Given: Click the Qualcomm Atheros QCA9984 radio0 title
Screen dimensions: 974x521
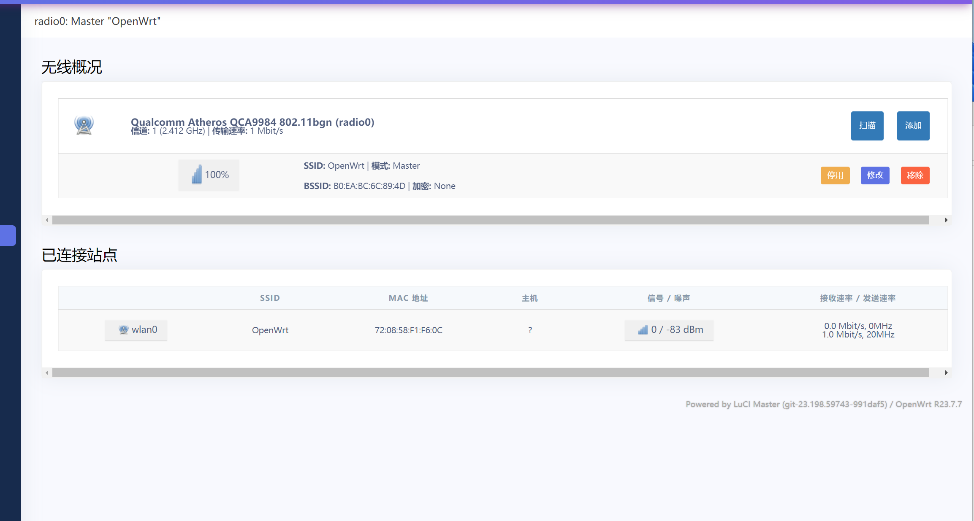Looking at the screenshot, I should (x=252, y=122).
